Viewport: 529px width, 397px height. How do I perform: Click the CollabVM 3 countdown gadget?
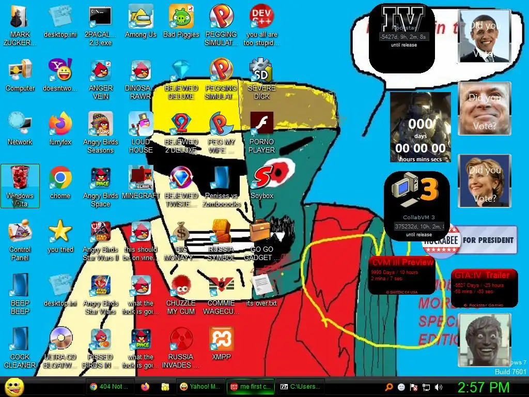[417, 206]
